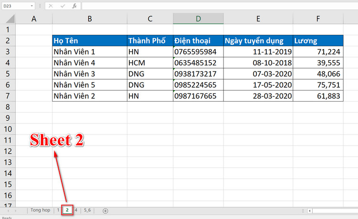Select column A header
The image size is (358, 219).
coord(34,19)
